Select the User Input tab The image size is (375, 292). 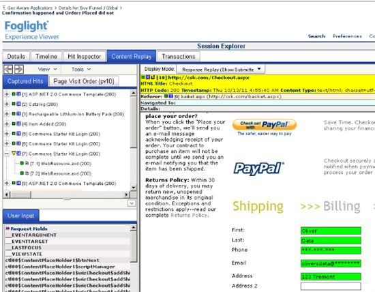tap(21, 216)
